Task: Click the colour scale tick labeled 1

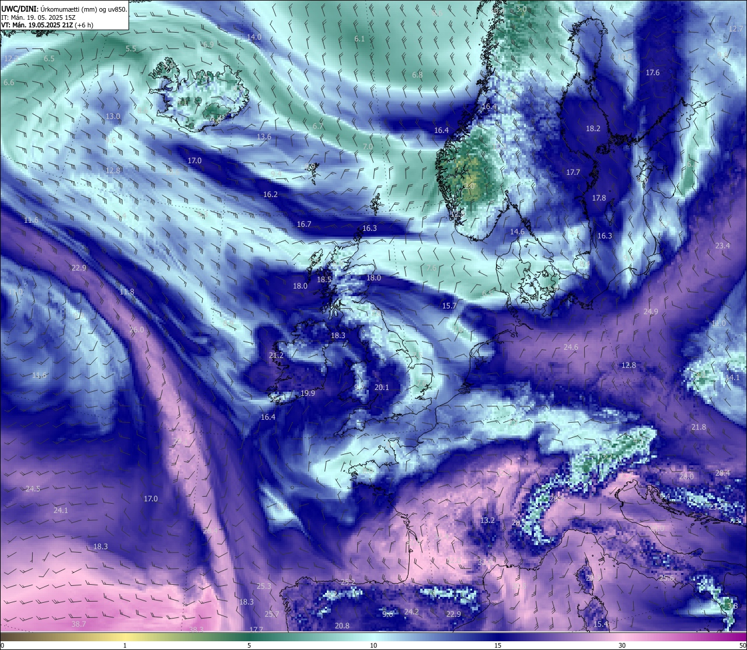Action: (125, 645)
